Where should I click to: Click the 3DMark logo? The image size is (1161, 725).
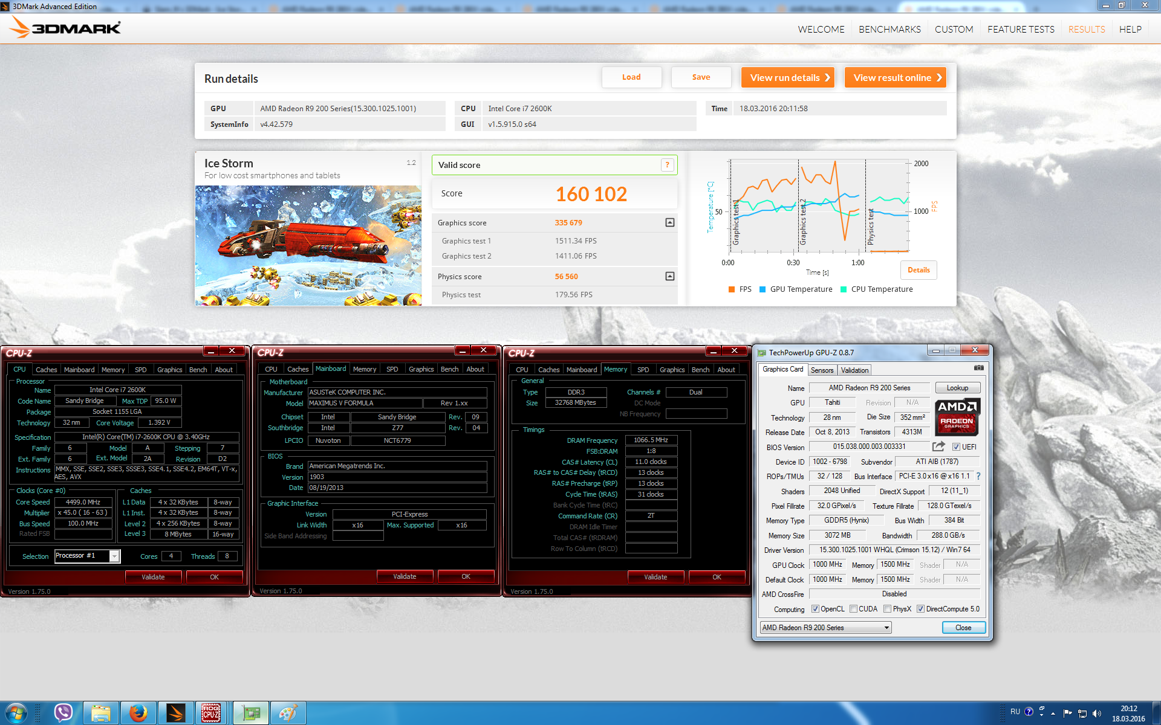point(66,28)
